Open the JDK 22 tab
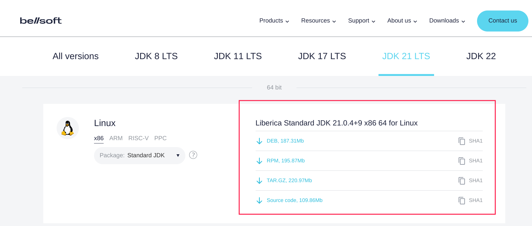 [x=481, y=56]
